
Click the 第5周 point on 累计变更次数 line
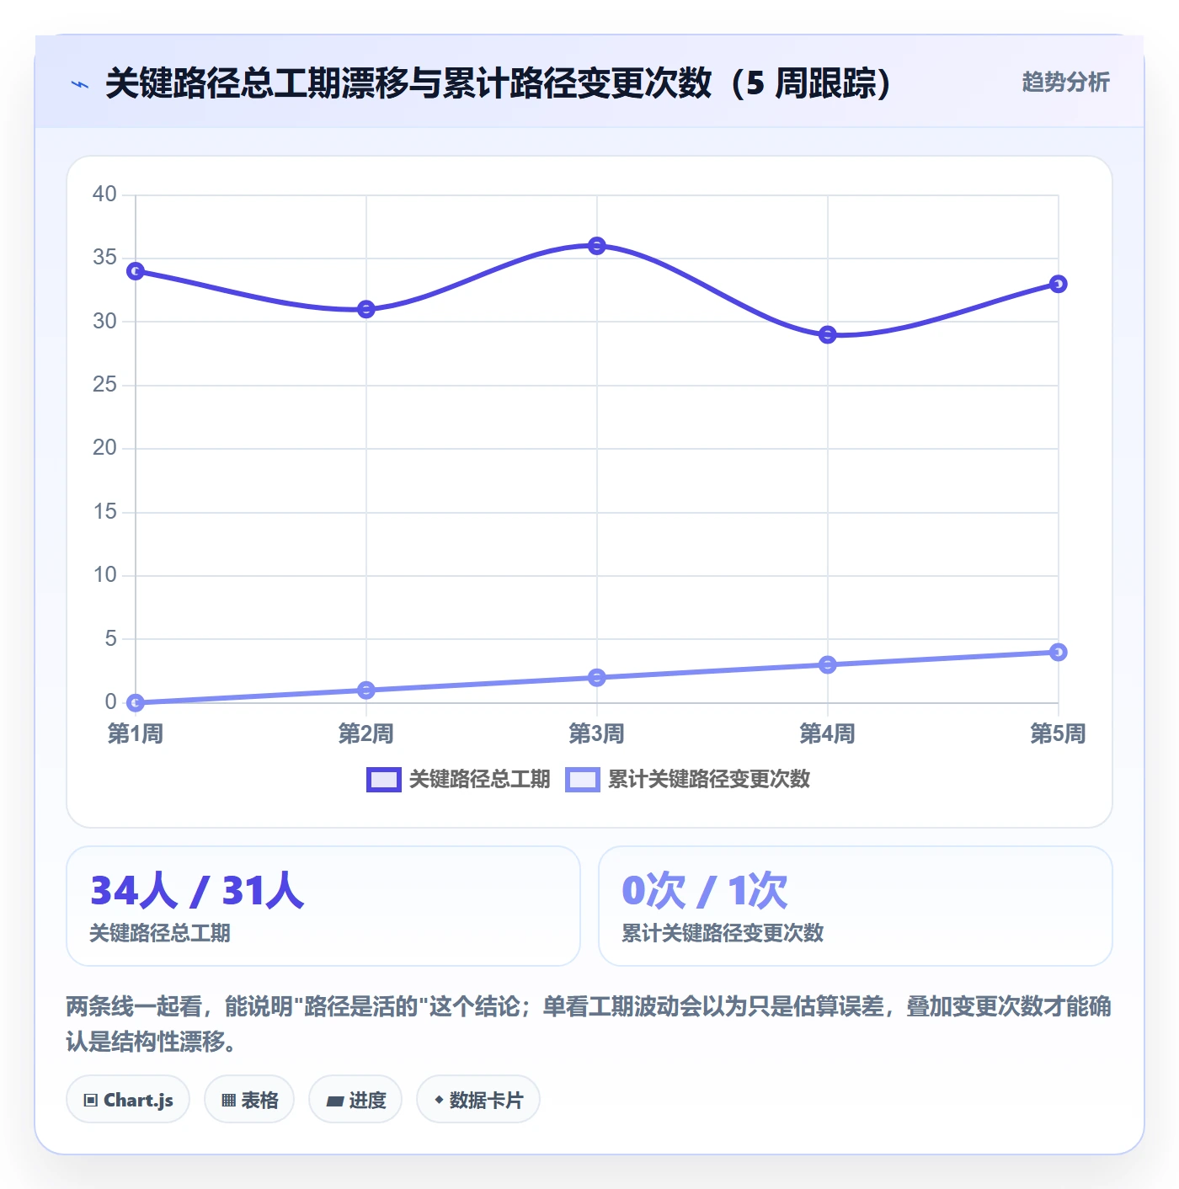[x=1059, y=652]
